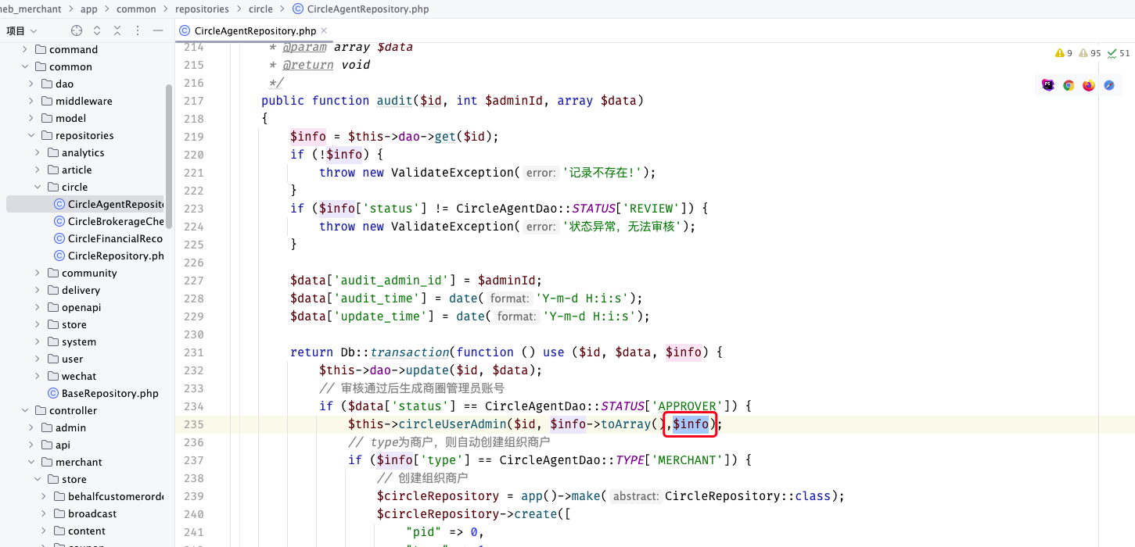Screen dimensions: 1135x547
Task: Click the repositories breadcrumb in the path bar
Action: coord(202,9)
